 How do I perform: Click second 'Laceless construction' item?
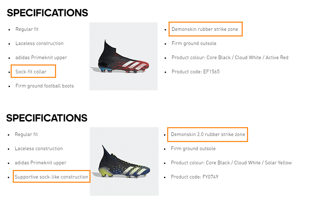click(x=39, y=149)
